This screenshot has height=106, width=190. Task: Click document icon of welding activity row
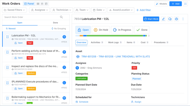pyautogui.click(x=7, y=52)
